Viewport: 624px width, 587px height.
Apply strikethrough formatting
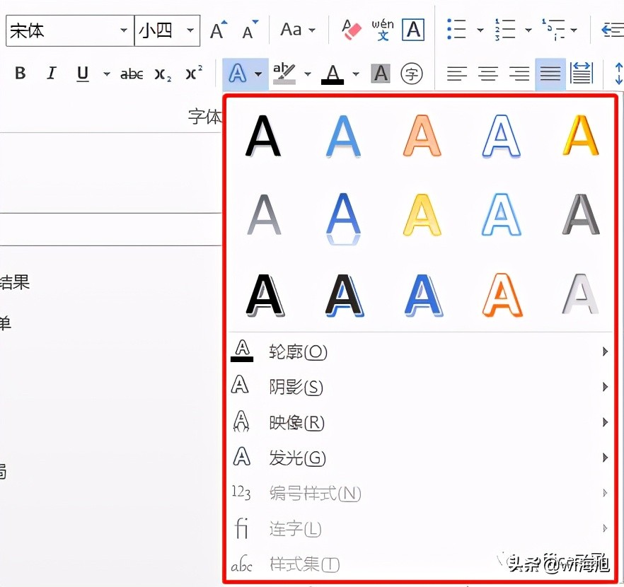(131, 74)
